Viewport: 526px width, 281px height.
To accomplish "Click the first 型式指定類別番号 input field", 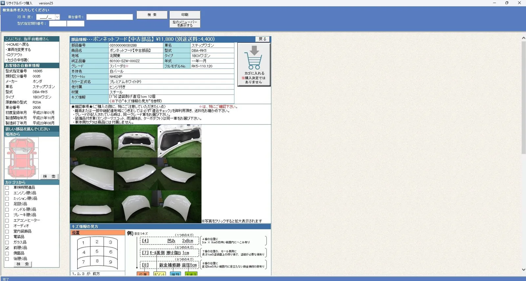I will click(58, 24).
